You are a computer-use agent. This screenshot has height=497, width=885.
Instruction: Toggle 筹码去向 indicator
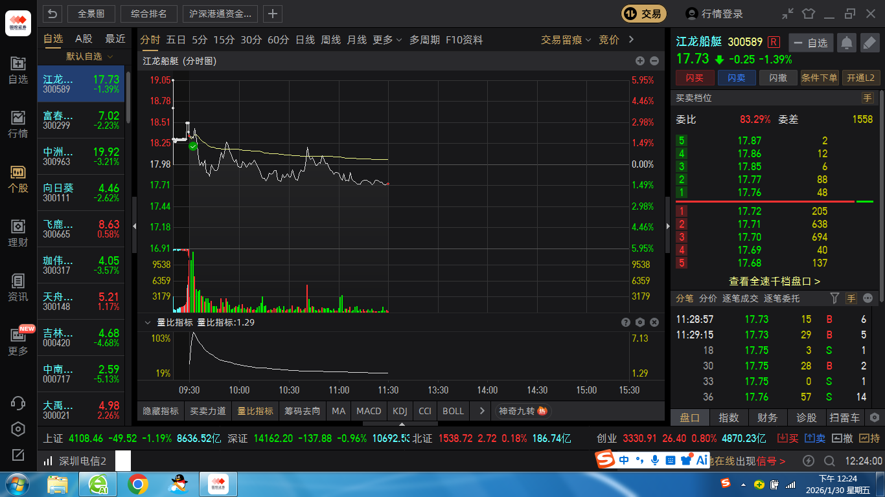(303, 411)
